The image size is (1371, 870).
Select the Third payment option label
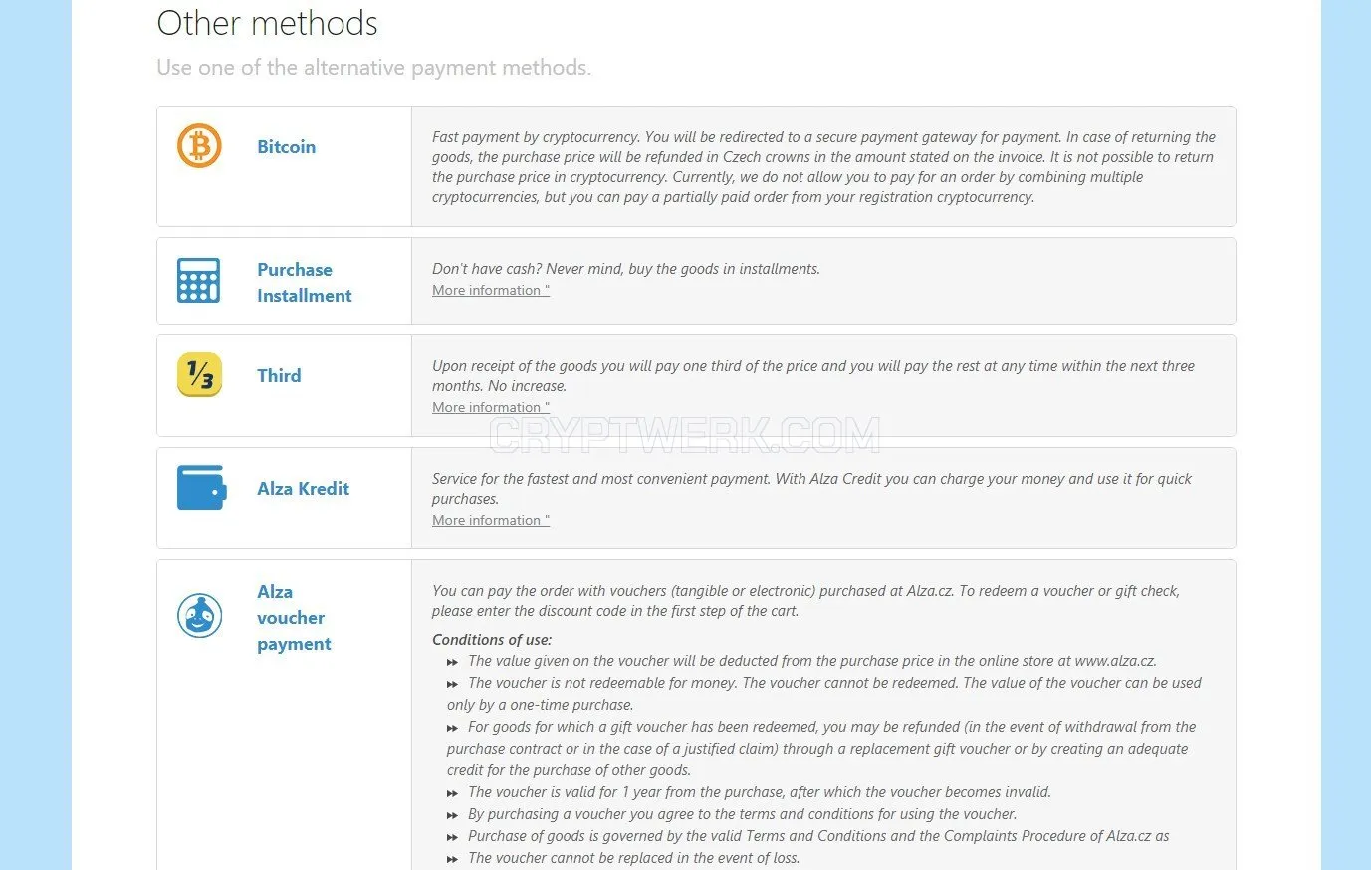[279, 376]
